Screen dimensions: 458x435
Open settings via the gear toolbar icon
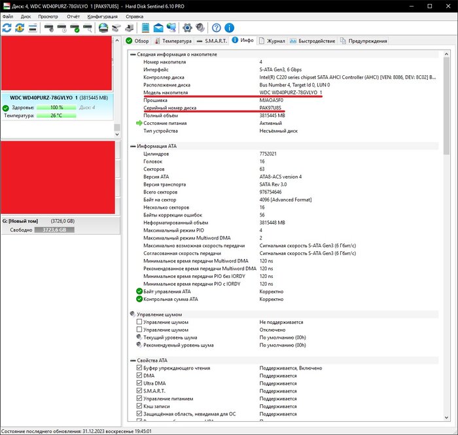[187, 28]
